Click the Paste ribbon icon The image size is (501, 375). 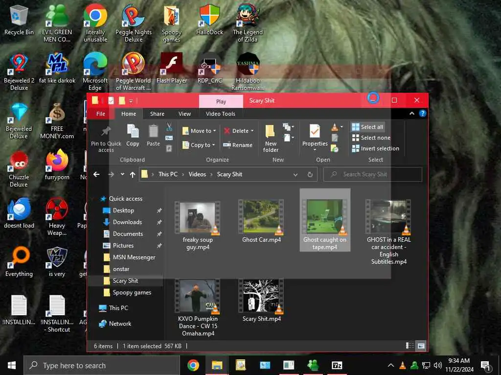153,135
